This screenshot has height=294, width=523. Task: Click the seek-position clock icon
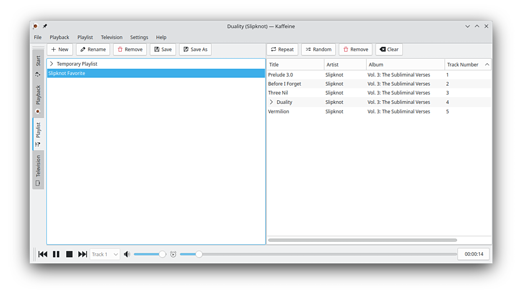(x=173, y=254)
